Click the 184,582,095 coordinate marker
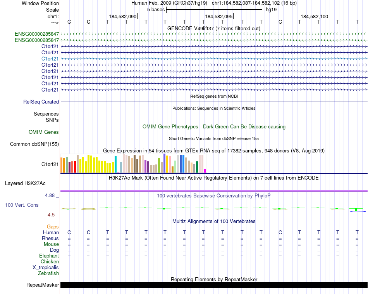The width and height of the screenshot is (368, 294). 219,16
